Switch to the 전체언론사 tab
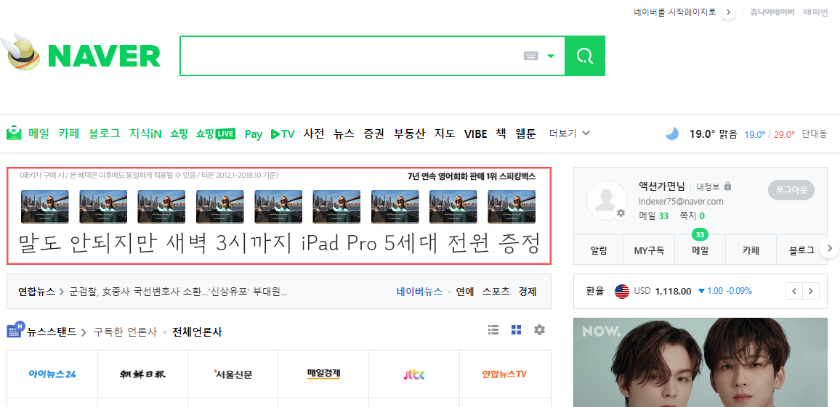Image resolution: width=840 pixels, height=407 pixels. click(197, 332)
